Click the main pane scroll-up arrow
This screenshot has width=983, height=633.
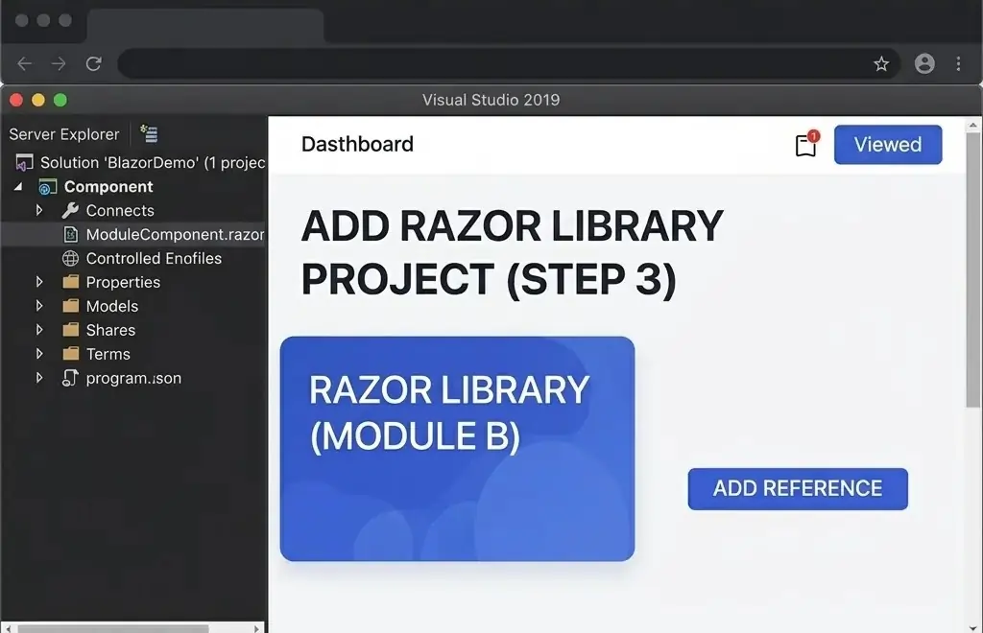(973, 126)
